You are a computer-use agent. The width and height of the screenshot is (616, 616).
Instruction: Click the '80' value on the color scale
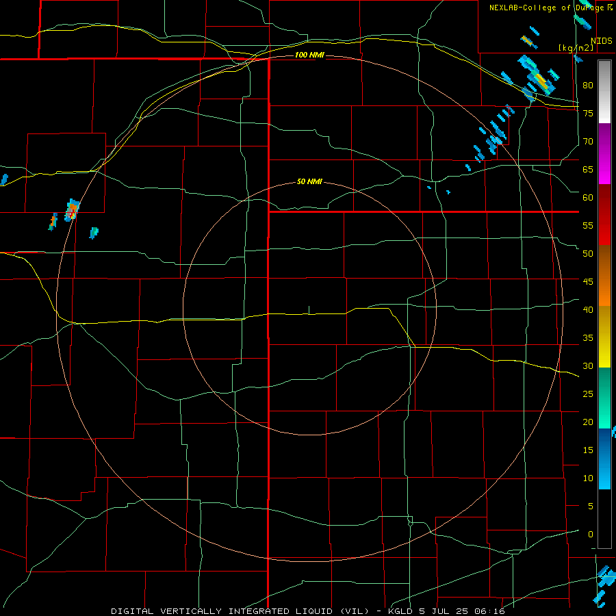coord(588,86)
